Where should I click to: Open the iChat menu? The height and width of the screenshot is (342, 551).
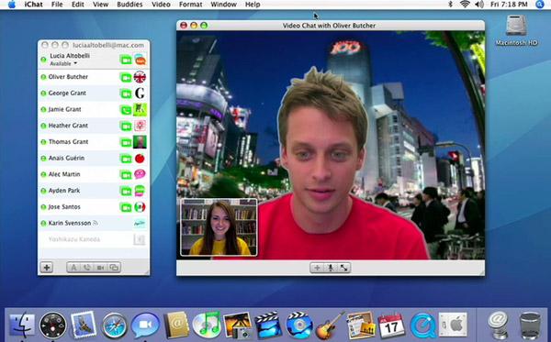tap(33, 5)
